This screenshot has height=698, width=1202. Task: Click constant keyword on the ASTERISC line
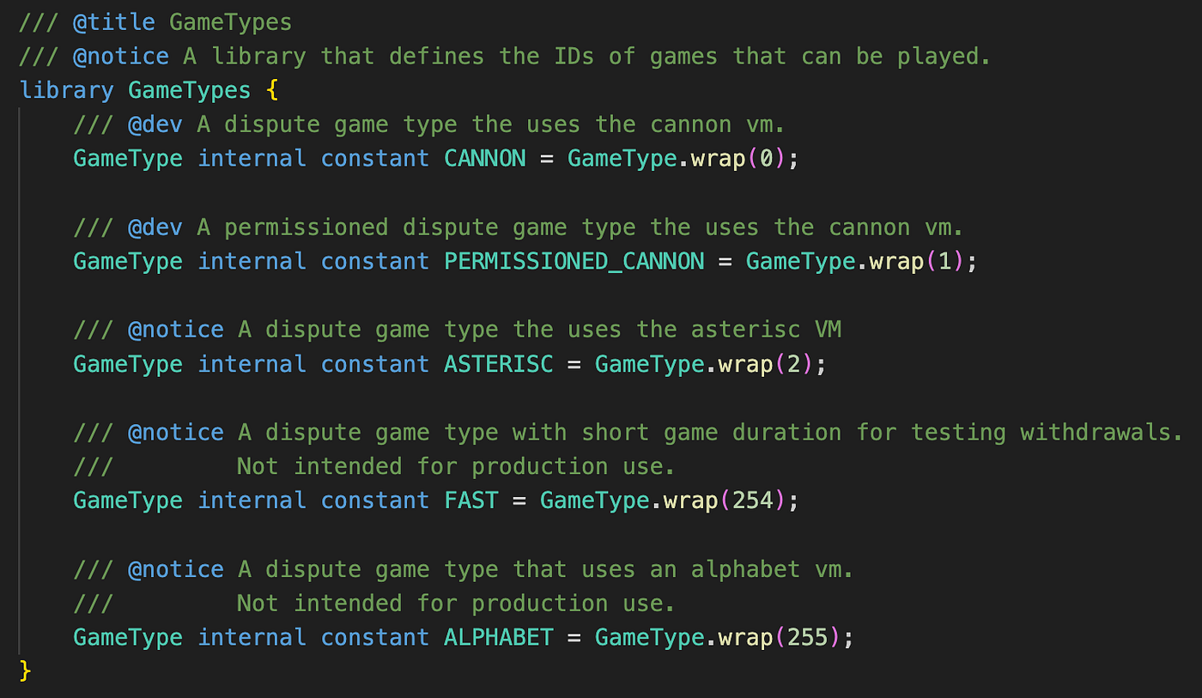click(375, 364)
